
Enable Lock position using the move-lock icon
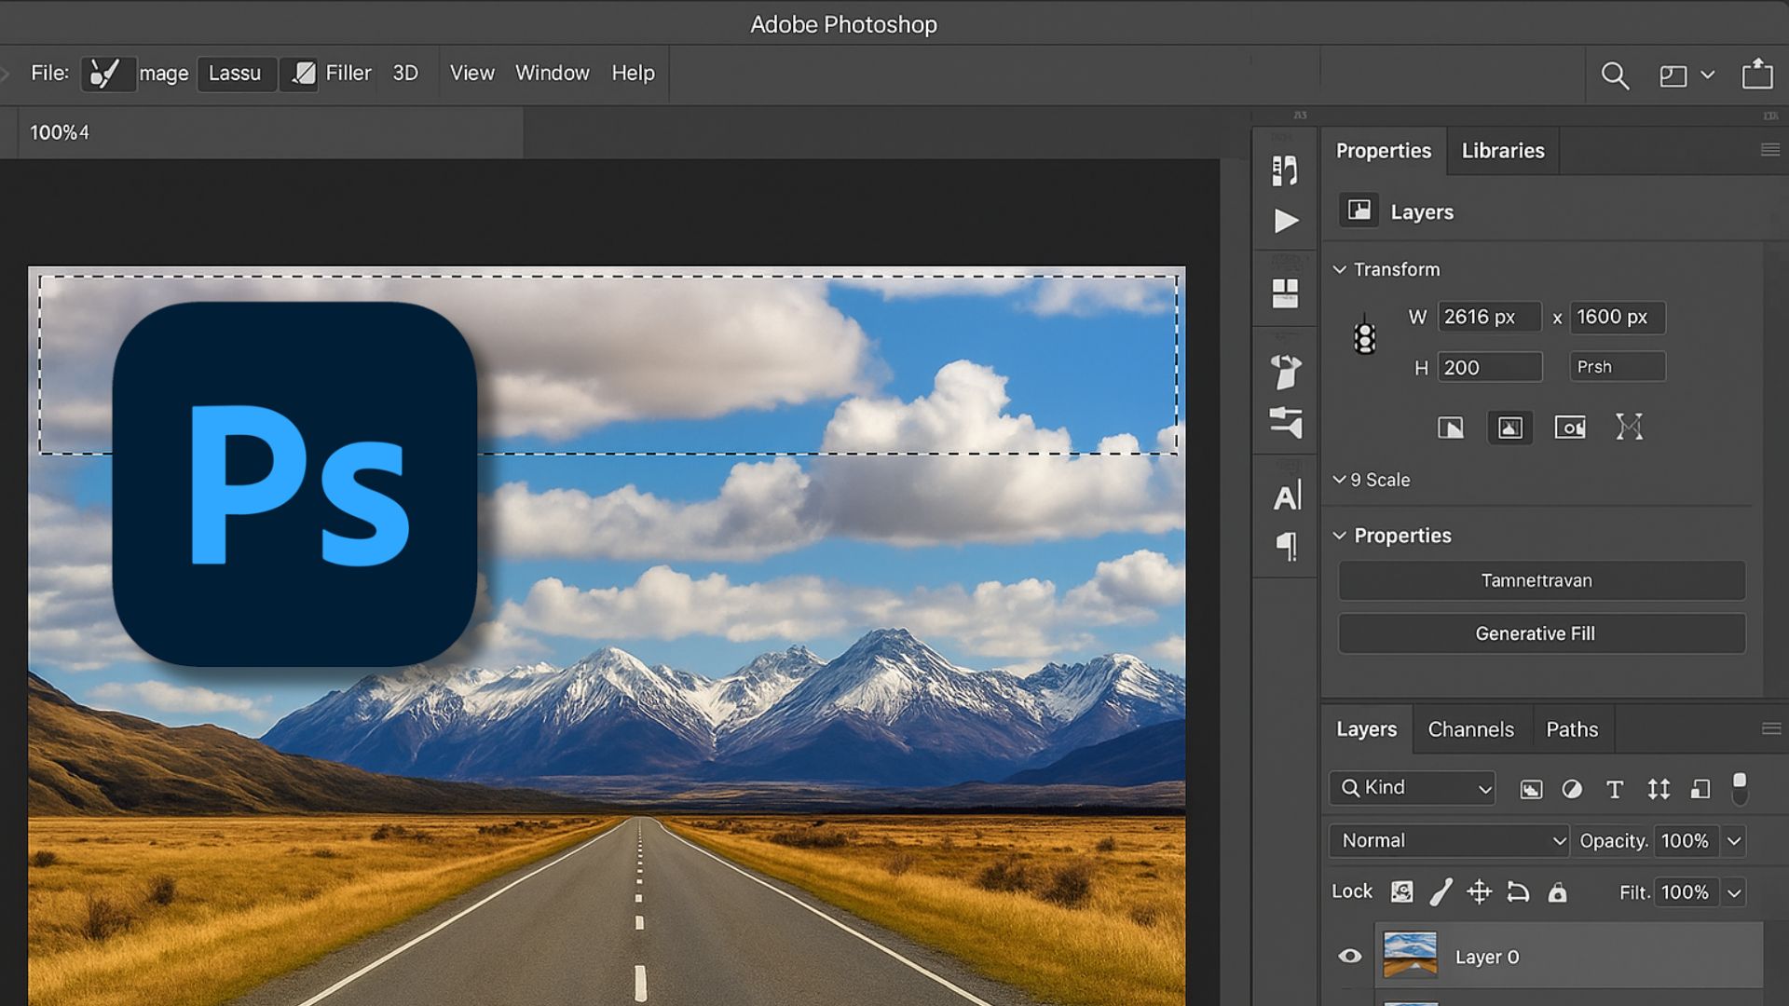1480,891
